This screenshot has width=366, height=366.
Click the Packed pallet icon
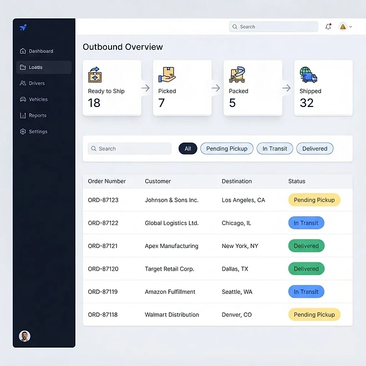pos(237,75)
